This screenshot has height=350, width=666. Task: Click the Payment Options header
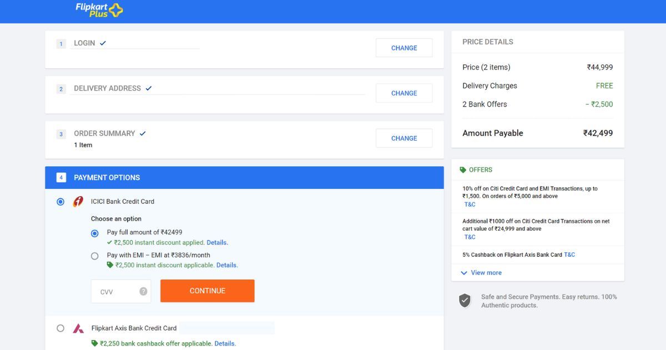click(245, 178)
